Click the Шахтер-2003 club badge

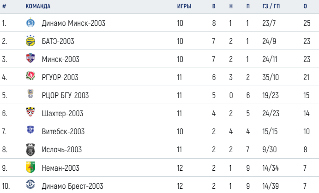pos(30,112)
